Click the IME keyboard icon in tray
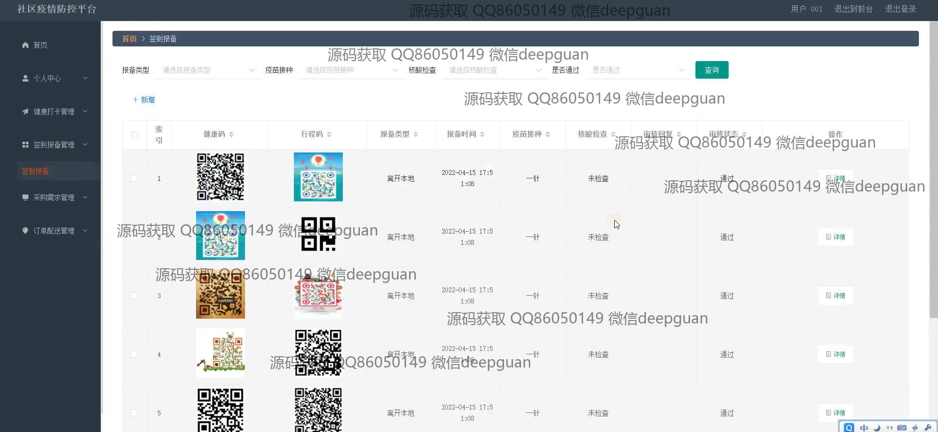The height and width of the screenshot is (432, 938). [x=902, y=428]
